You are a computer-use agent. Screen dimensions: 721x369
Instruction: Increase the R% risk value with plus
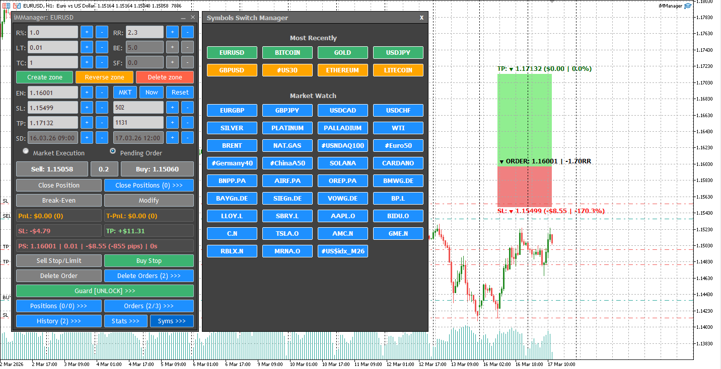[87, 32]
